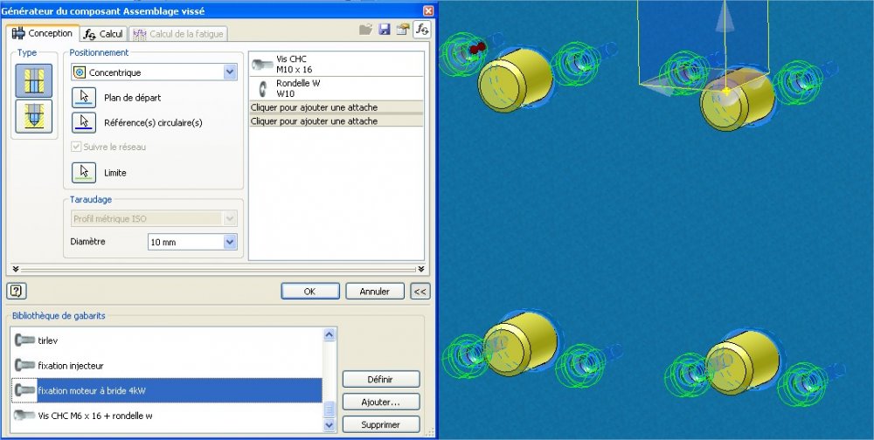Toggle the Suivre le réseau checkbox
The width and height of the screenshot is (874, 440).
coord(76,147)
